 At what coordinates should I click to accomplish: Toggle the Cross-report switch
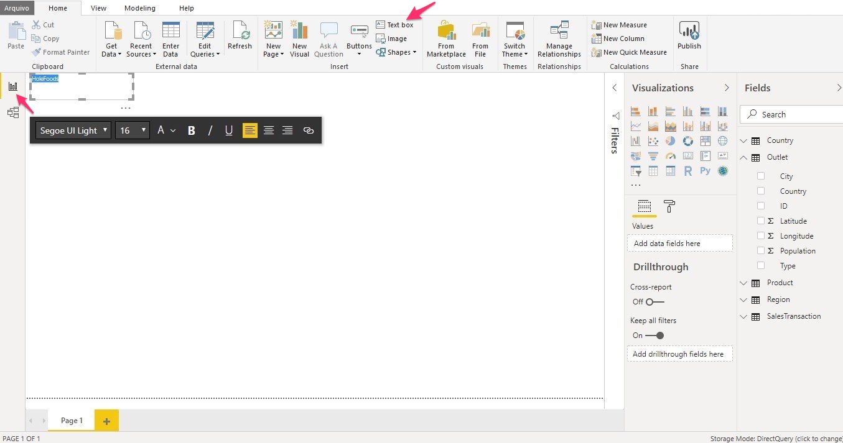pos(654,302)
